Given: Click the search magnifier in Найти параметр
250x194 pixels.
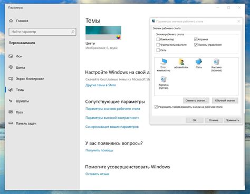Looking at the screenshot, I should click(73, 32).
